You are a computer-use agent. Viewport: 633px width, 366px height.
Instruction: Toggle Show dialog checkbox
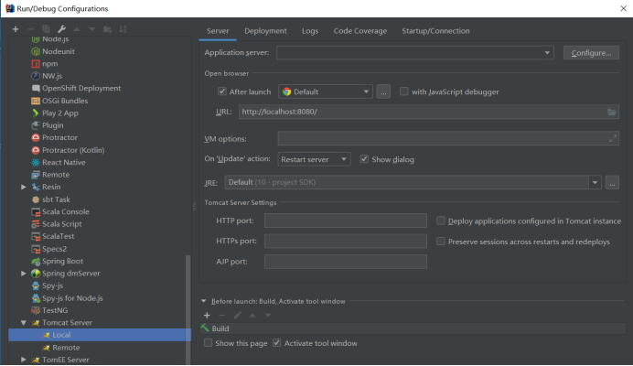click(364, 159)
